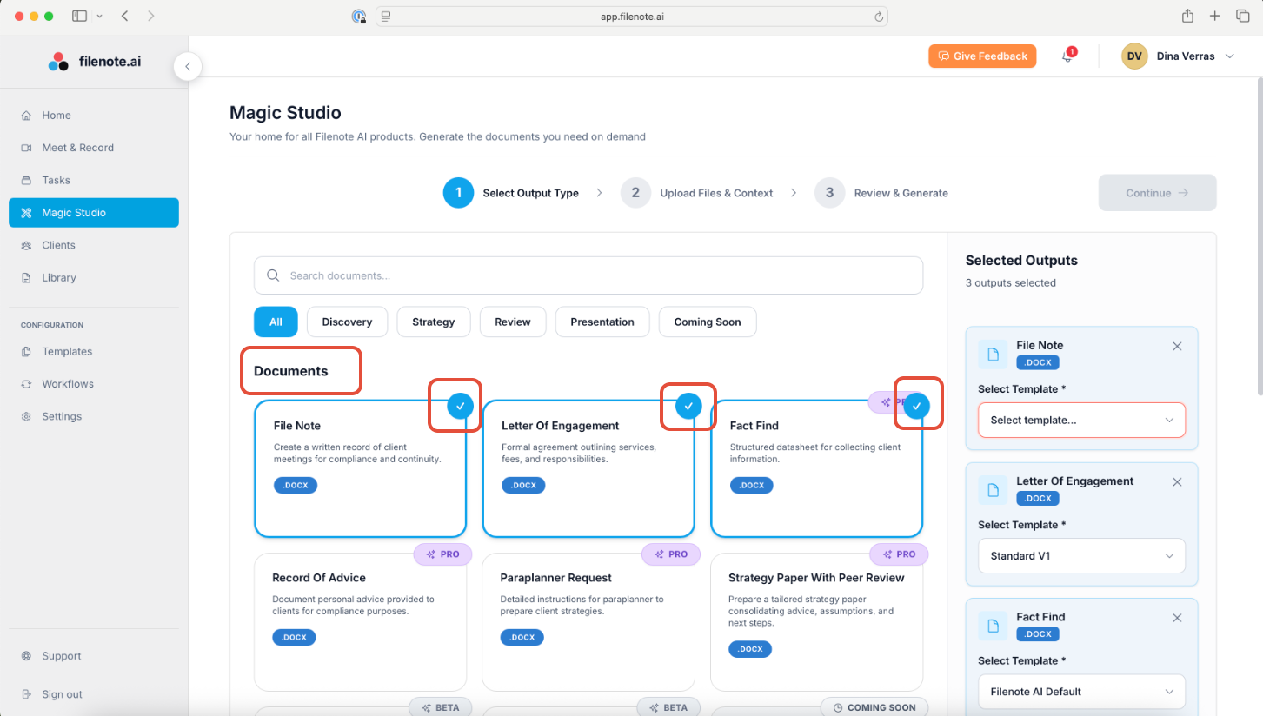
Task: Open Meet & Record from the sidebar
Action: coord(77,148)
